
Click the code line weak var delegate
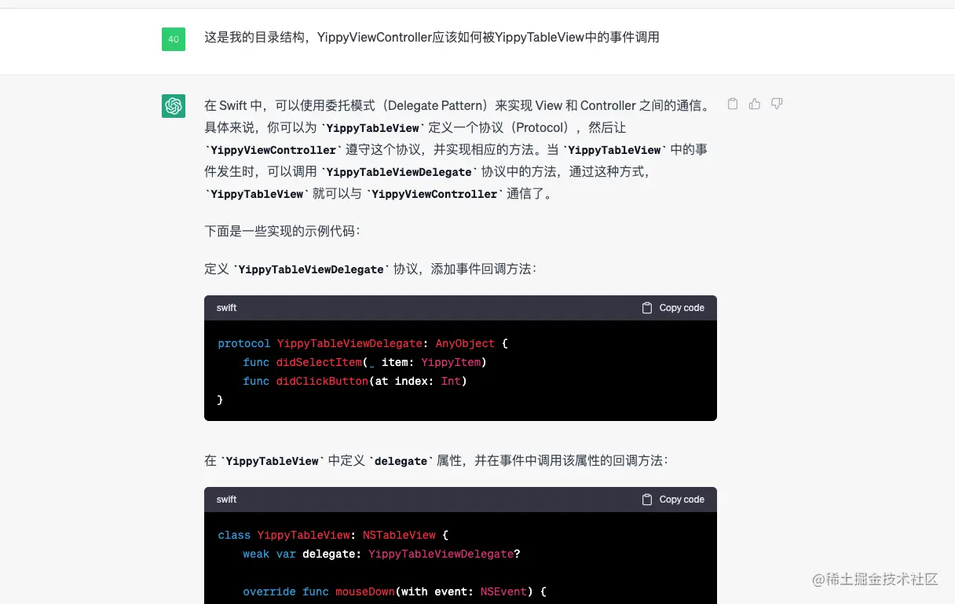tap(382, 554)
